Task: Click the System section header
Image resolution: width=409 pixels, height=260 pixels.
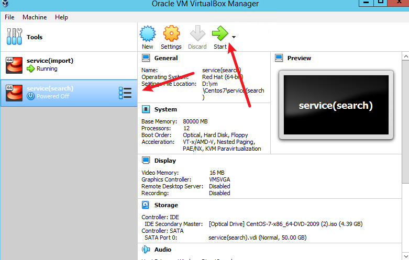Action: (x=165, y=109)
